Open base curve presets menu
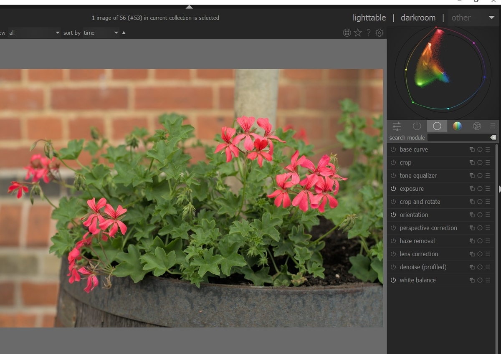 click(488, 149)
